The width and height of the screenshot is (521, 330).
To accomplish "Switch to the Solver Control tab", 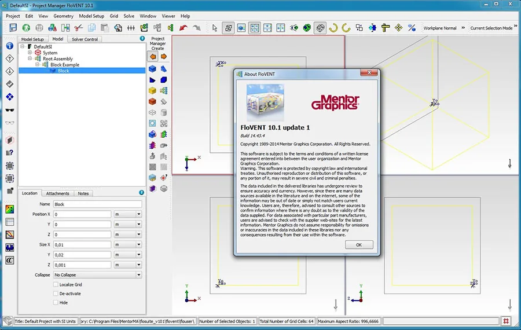I will tap(85, 39).
